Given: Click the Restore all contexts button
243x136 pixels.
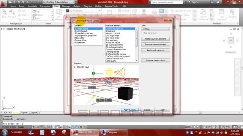Looking at the screenshot, I should [155, 50].
